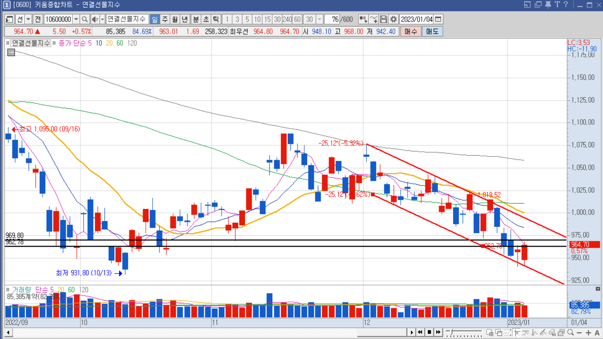The image size is (603, 339).
Task: Open the data grid icon at chart top-left
Action: pyautogui.click(x=11, y=52)
